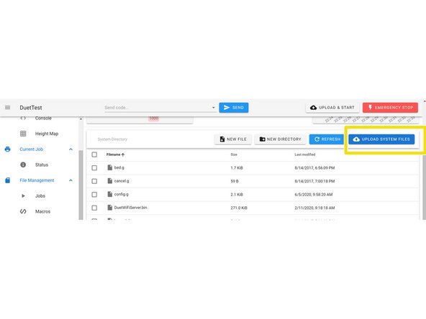This screenshot has height=319, width=426.
Task: Sort by the Filename arrow icon
Action: coord(123,154)
